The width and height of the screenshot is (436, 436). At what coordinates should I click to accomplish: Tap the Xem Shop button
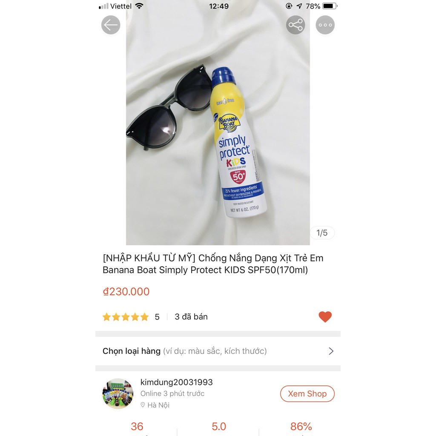pos(307,394)
